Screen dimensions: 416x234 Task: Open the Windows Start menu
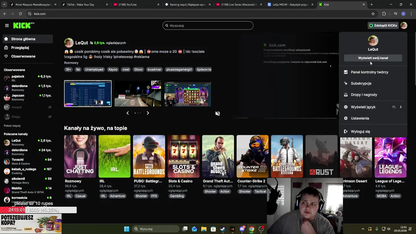(126, 229)
